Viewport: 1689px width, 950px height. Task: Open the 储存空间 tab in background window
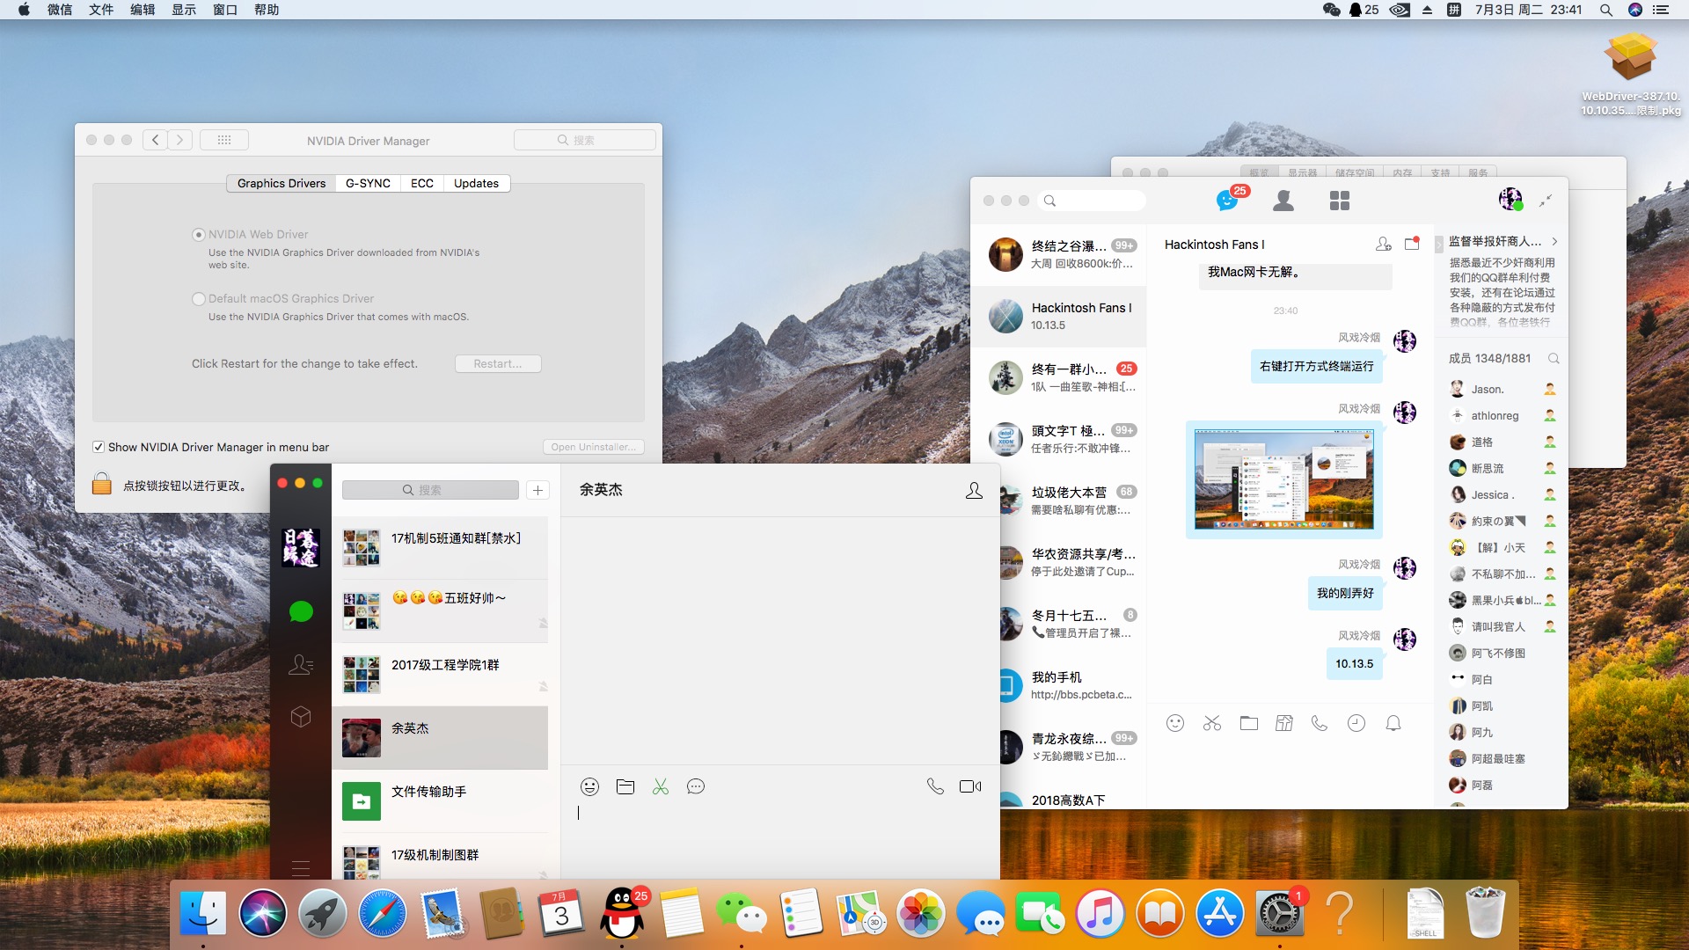click(x=1354, y=172)
